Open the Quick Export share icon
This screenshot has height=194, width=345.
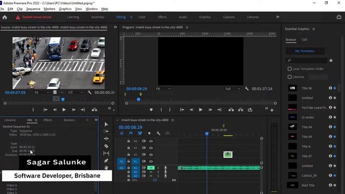coord(339,17)
